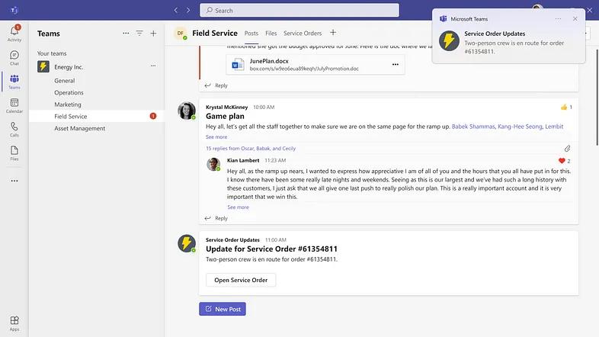Image resolution: width=599 pixels, height=337 pixels.
Task: Go back with the navigation arrow
Action: (176, 11)
